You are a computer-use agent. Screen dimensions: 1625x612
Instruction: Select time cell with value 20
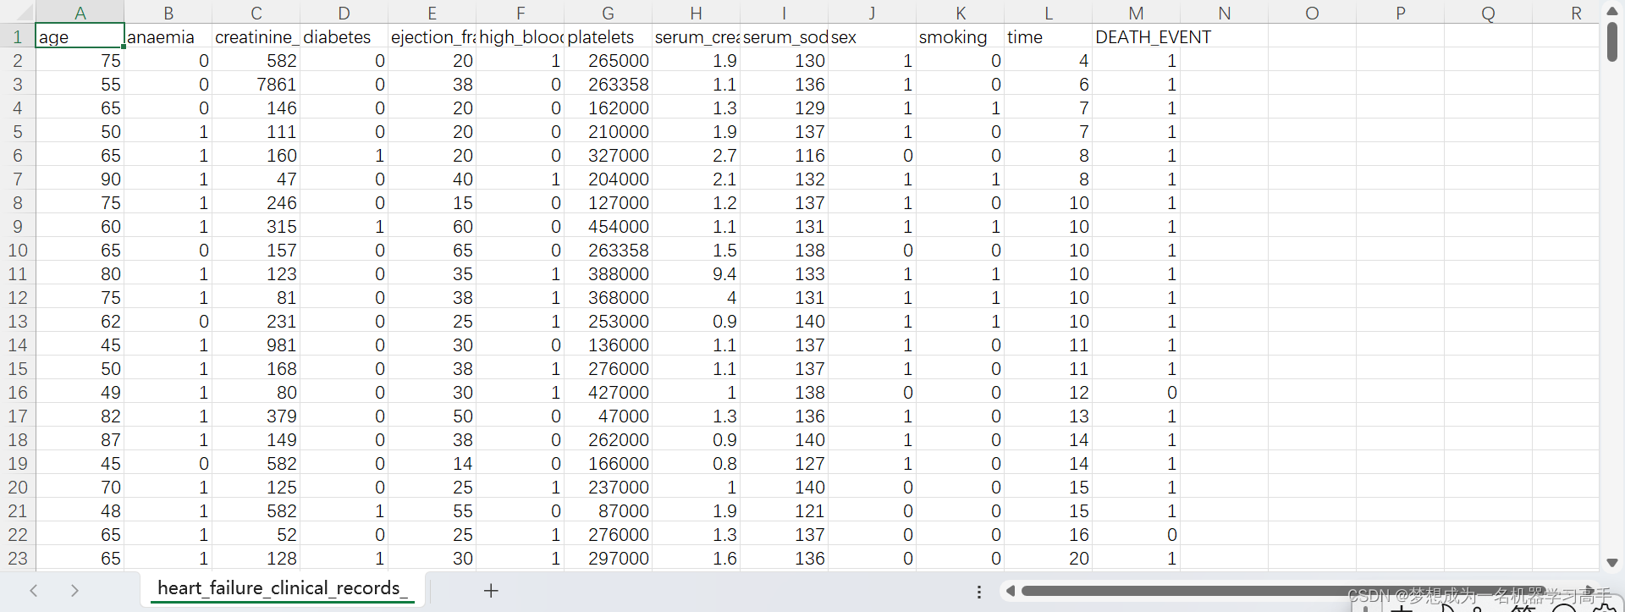[x=1048, y=558]
